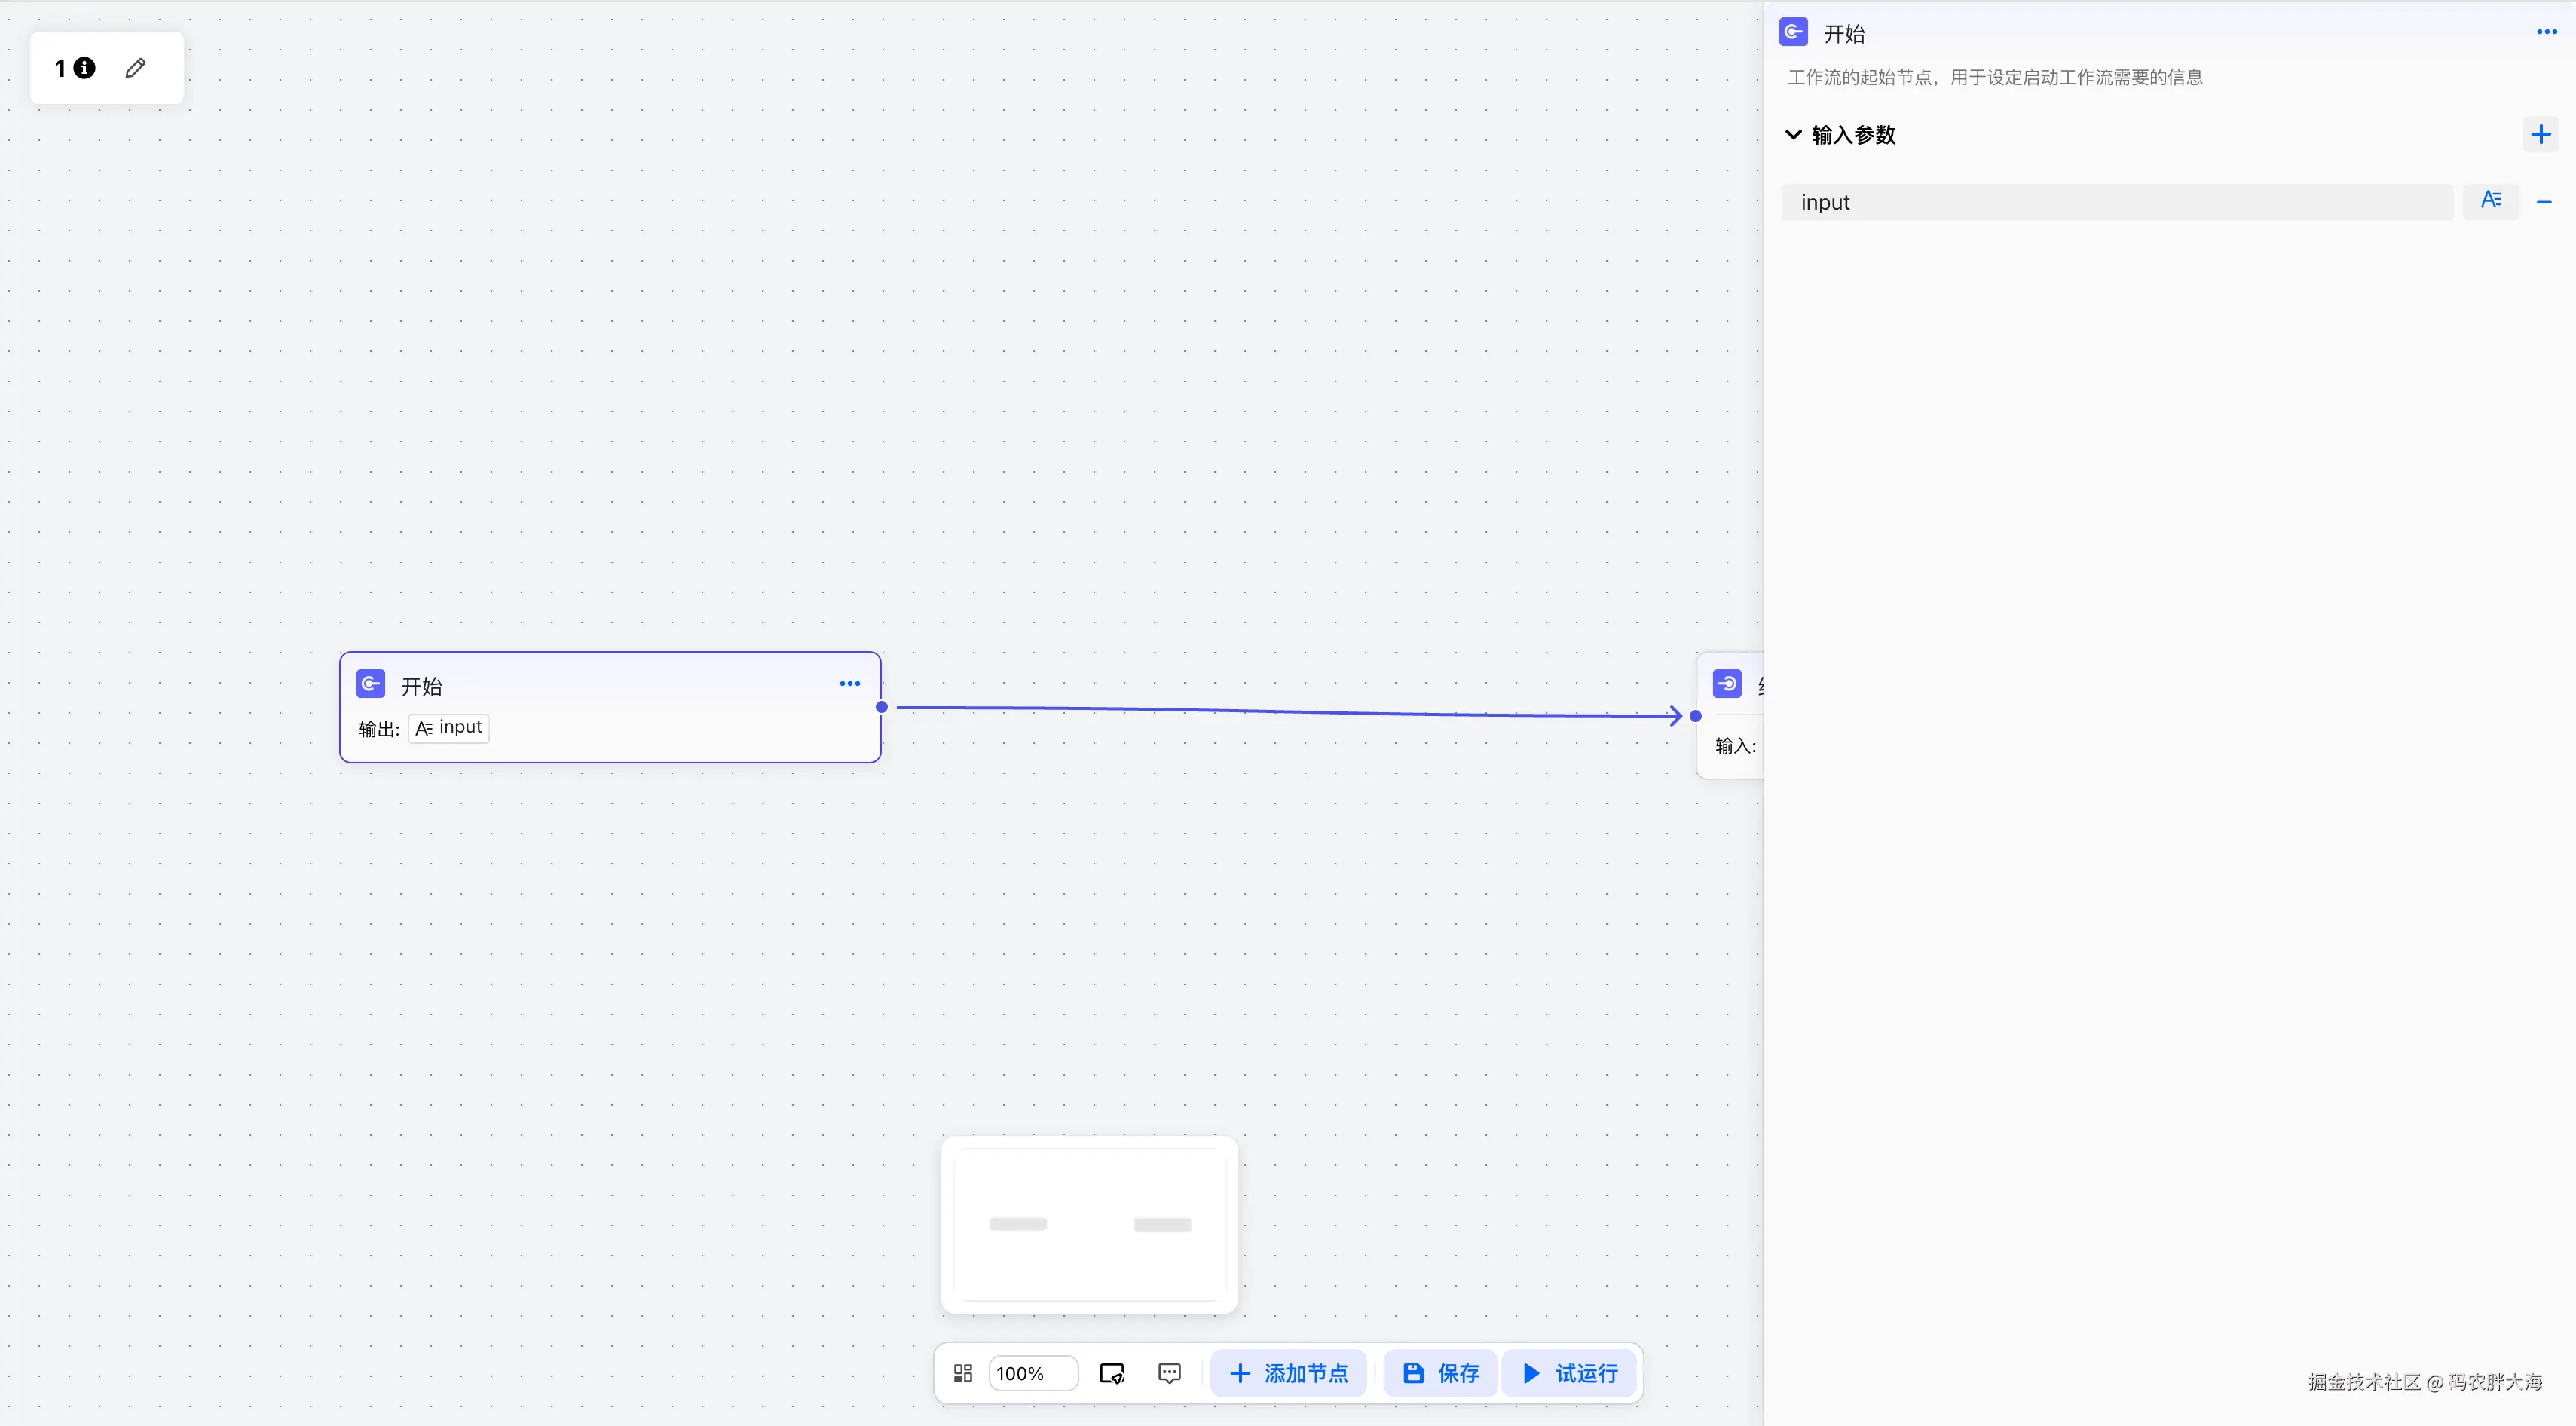Click the input output tag on 开始 node
Viewport: 2576px width, 1426px height.
[449, 728]
